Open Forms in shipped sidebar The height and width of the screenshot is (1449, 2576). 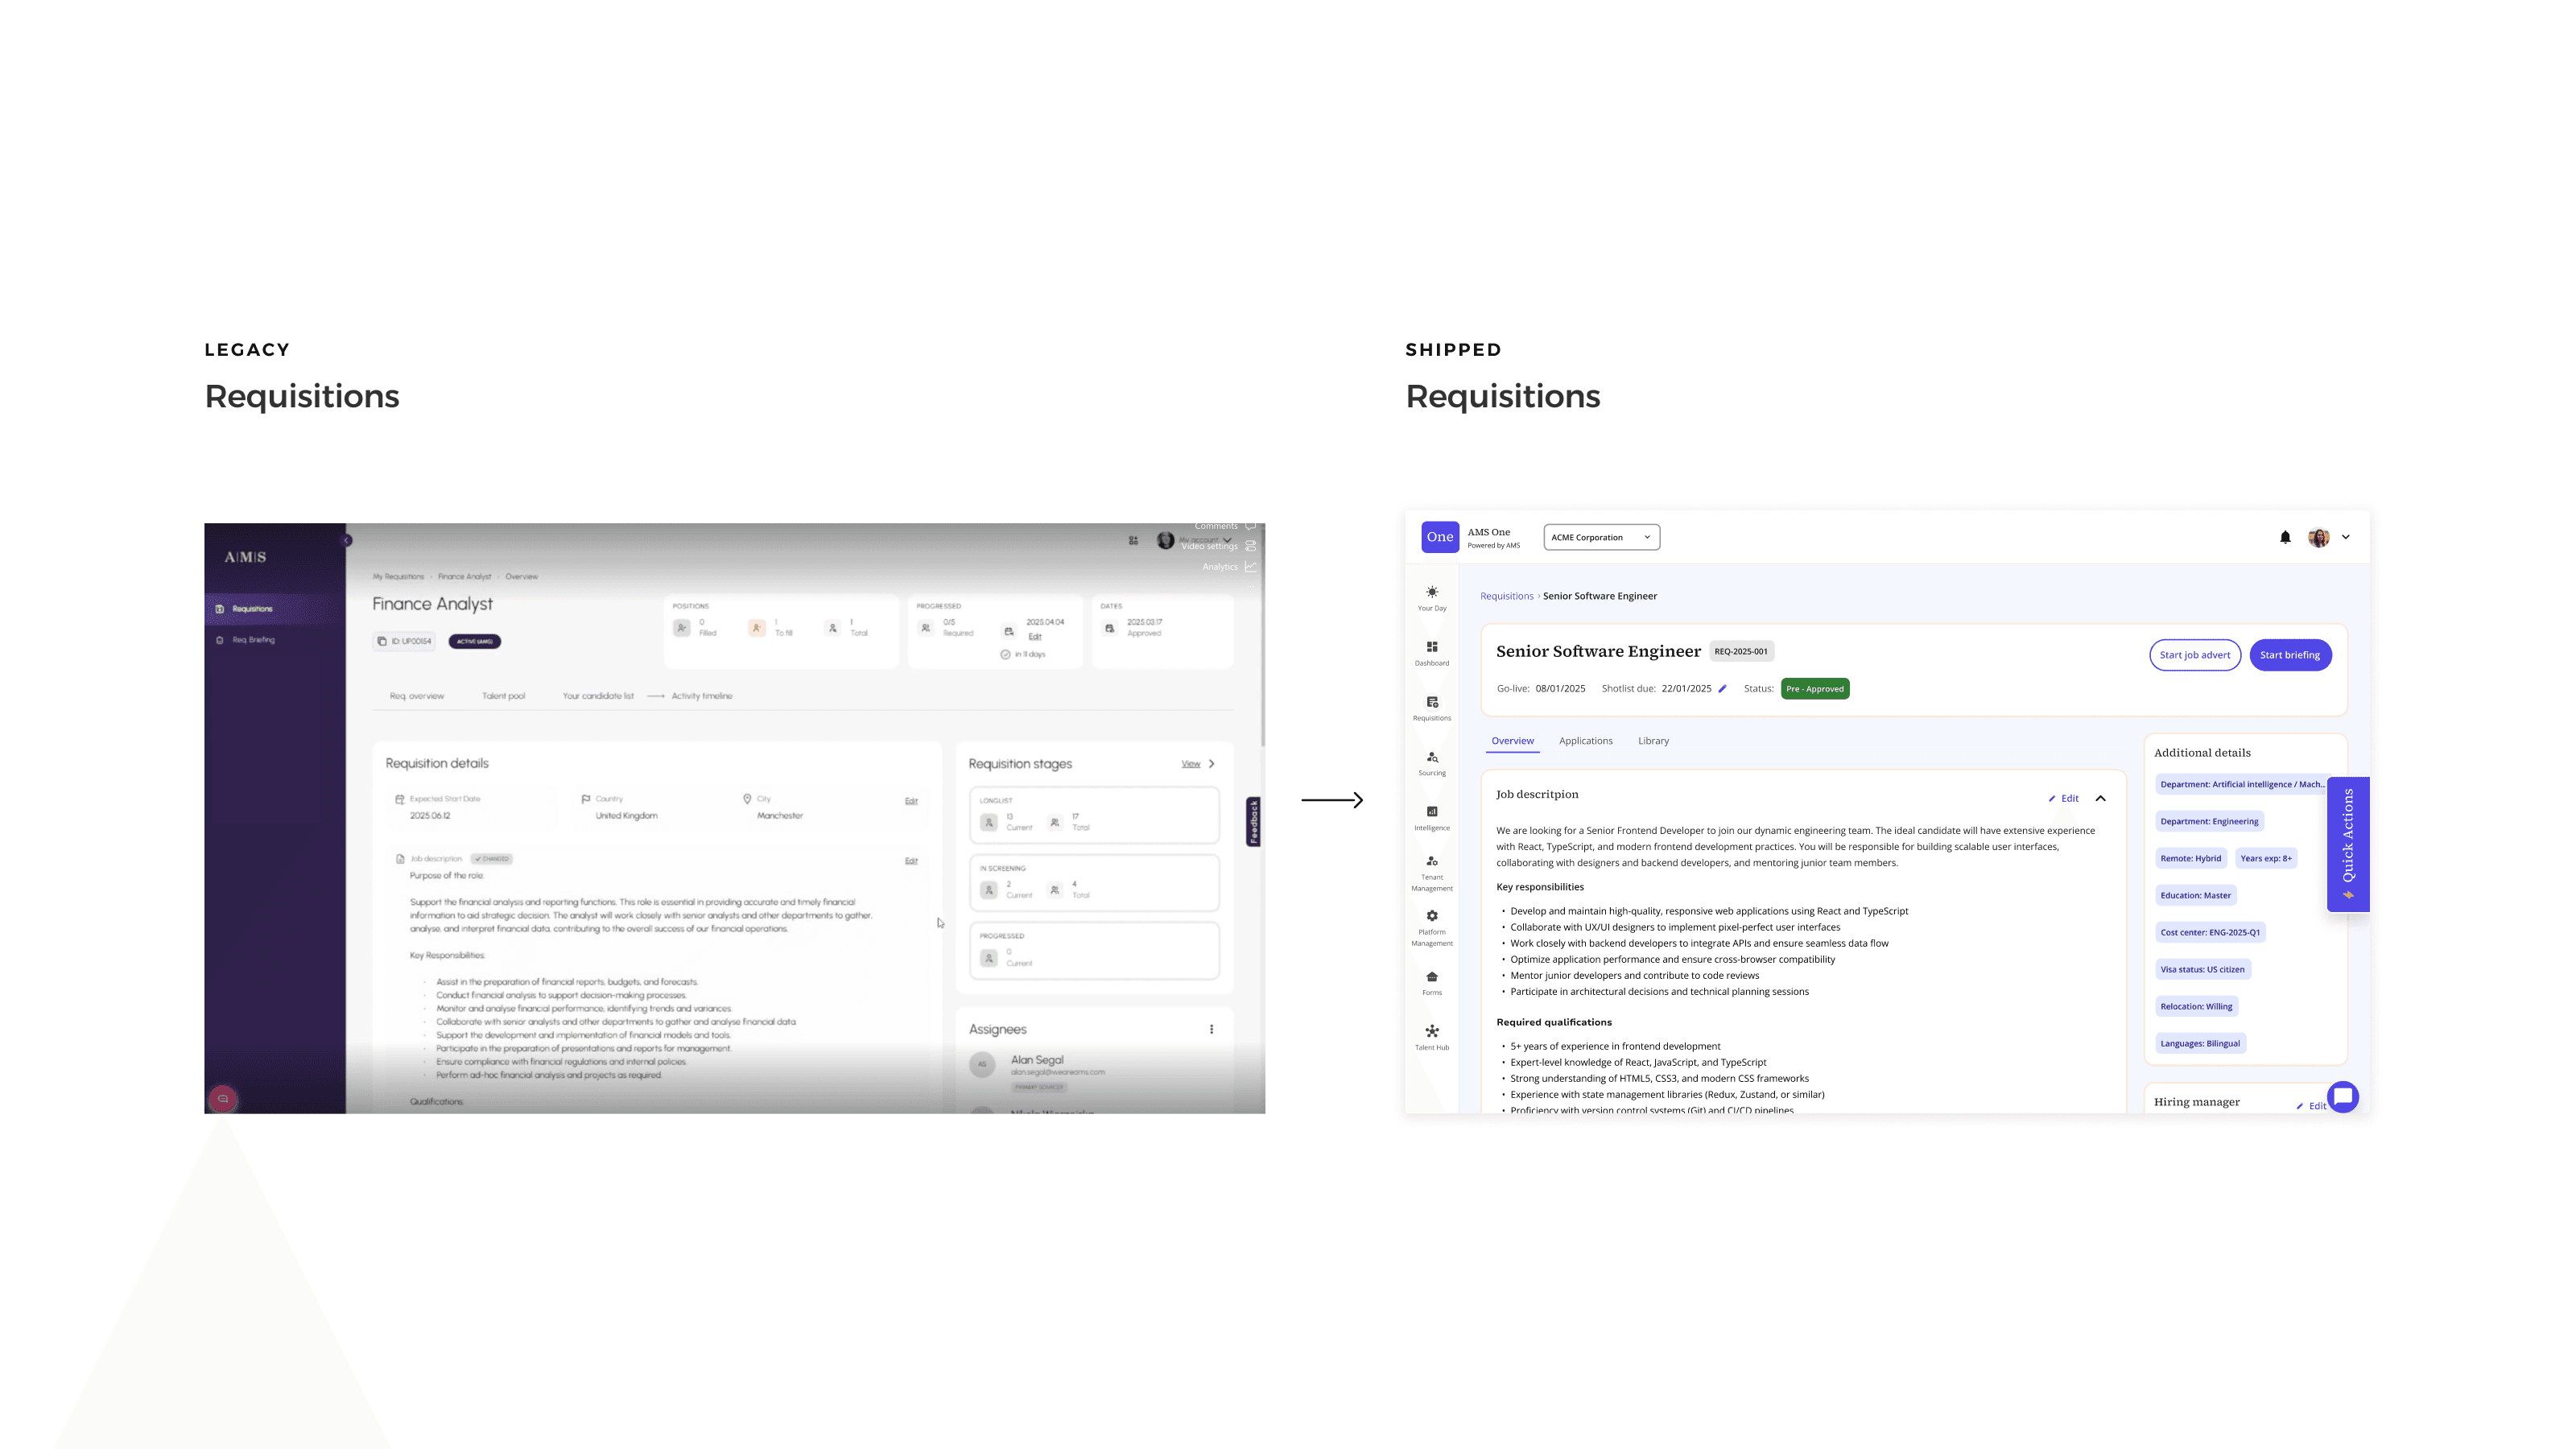point(1432,983)
